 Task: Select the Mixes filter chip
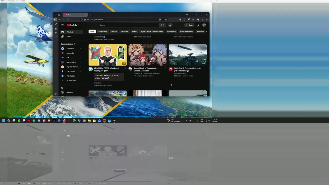[x=134, y=32]
